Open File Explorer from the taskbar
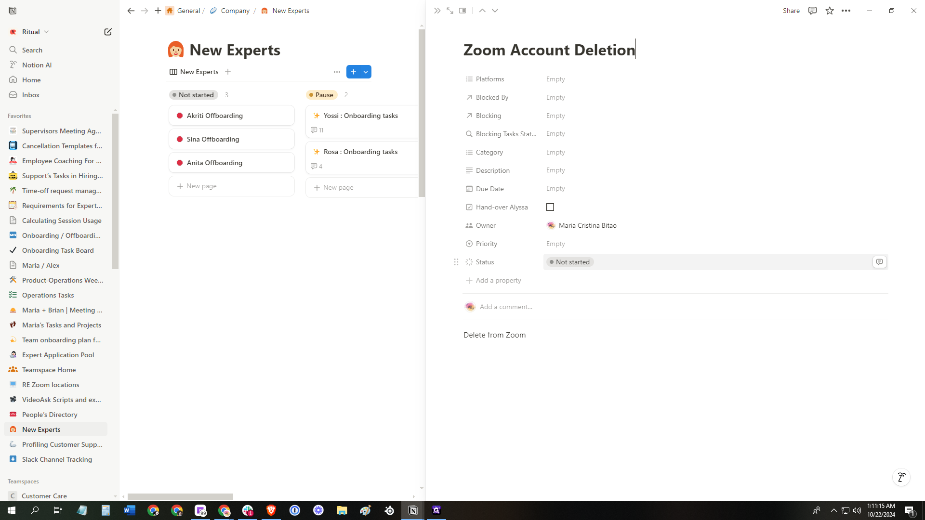 click(342, 510)
